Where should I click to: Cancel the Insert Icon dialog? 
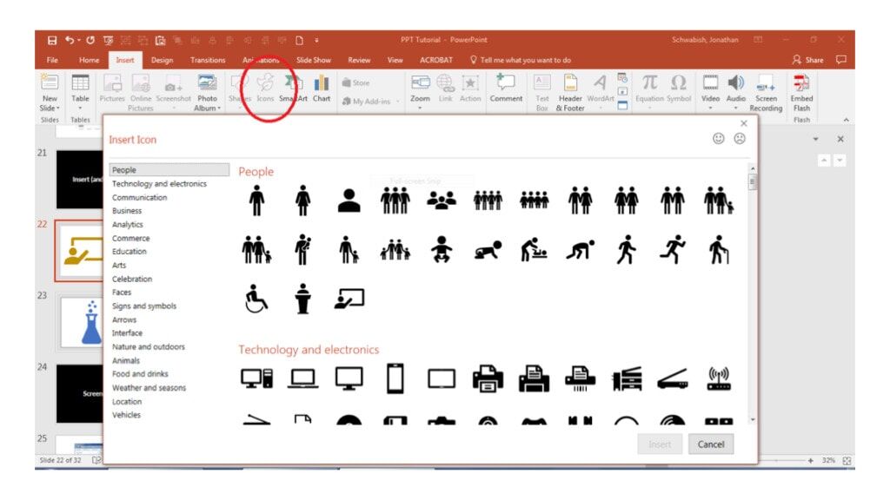(711, 444)
